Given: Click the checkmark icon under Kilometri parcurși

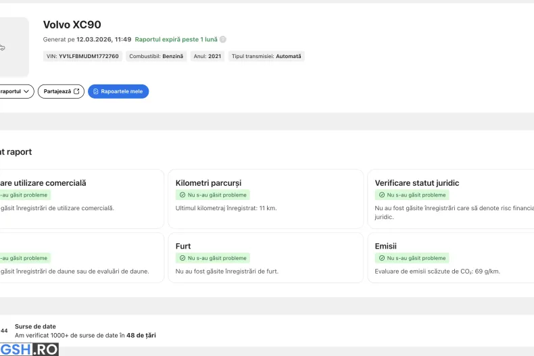Looking at the screenshot, I should 183,195.
